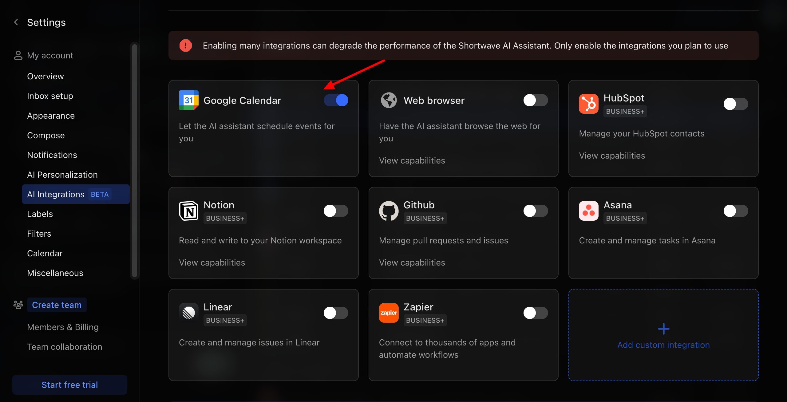Turn on the Notion integration switch
The image size is (787, 402).
point(336,211)
